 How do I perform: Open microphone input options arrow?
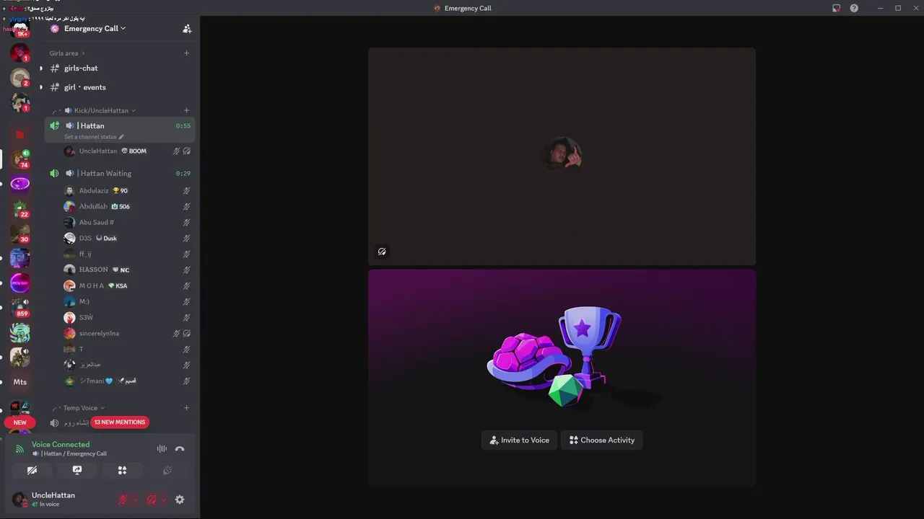pyautogui.click(x=135, y=500)
